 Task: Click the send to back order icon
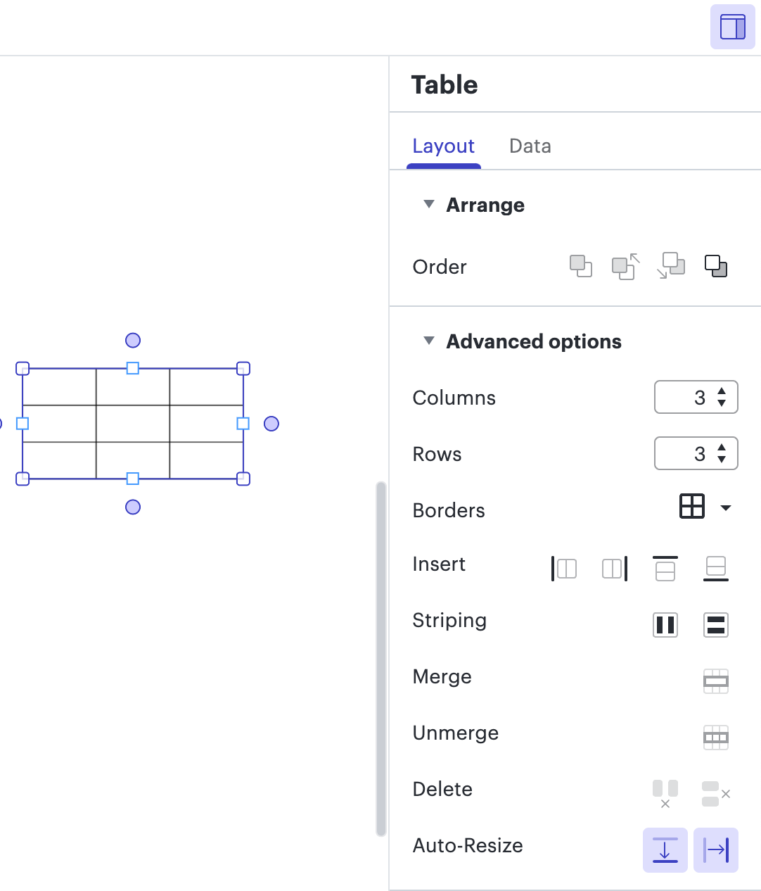[x=716, y=266]
